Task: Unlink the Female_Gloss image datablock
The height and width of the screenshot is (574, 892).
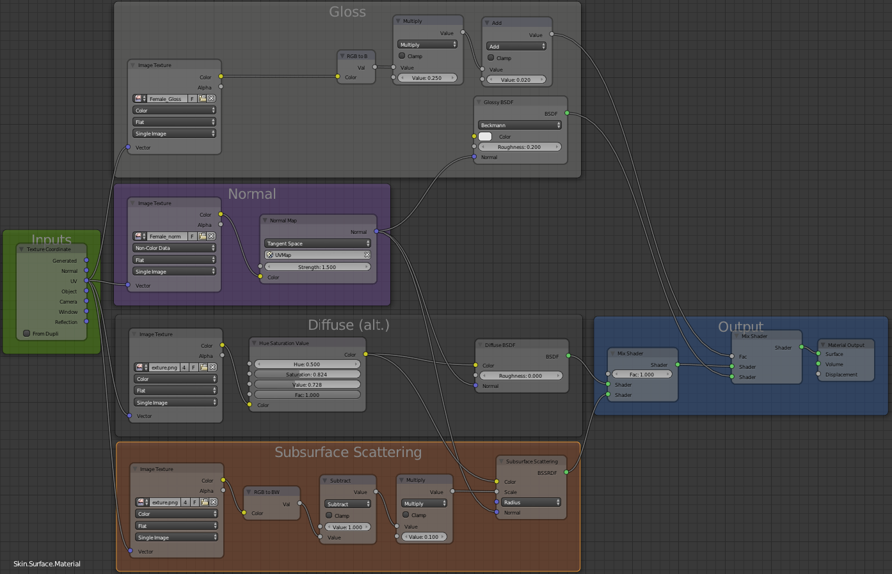Action: (211, 98)
